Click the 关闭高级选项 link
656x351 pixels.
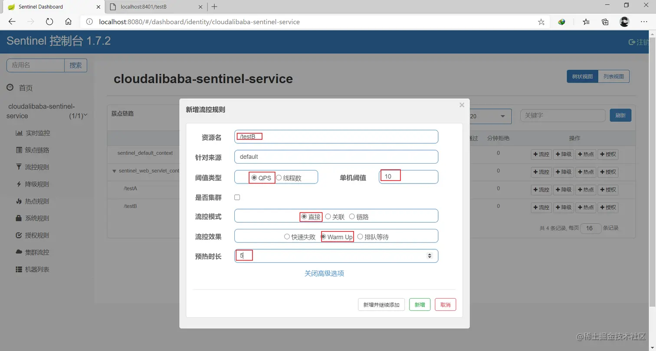click(324, 274)
